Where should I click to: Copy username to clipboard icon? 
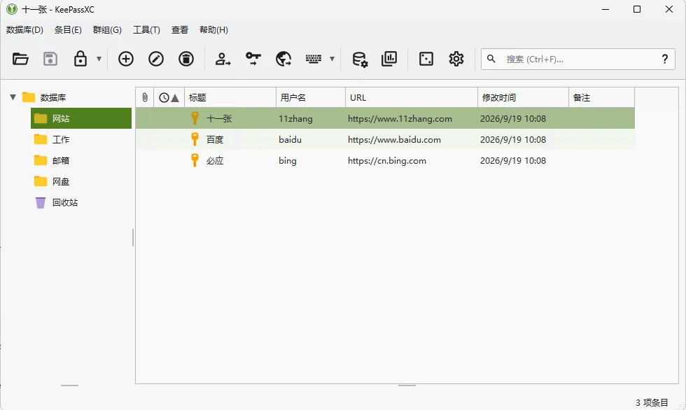click(223, 59)
